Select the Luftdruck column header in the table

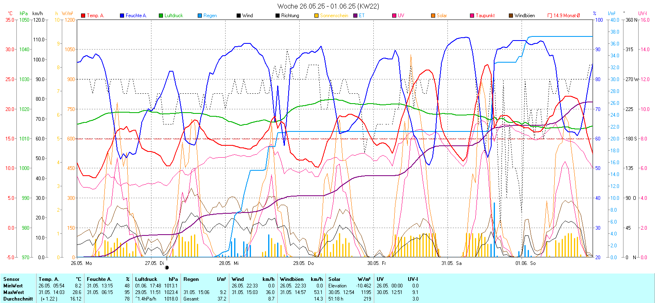[x=146, y=279]
